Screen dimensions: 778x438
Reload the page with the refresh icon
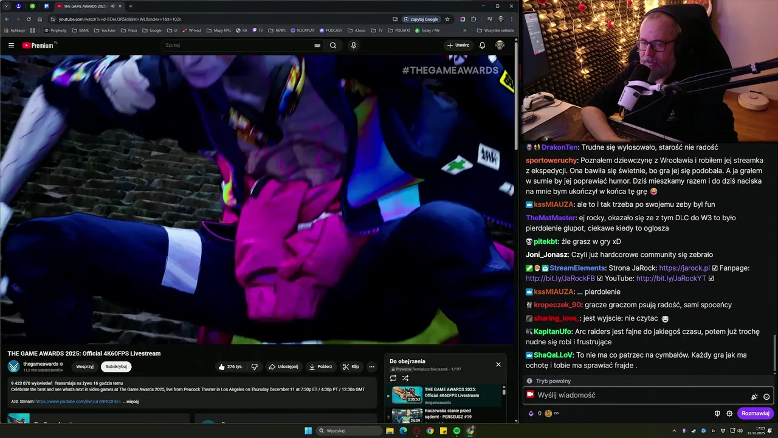pyautogui.click(x=29, y=19)
